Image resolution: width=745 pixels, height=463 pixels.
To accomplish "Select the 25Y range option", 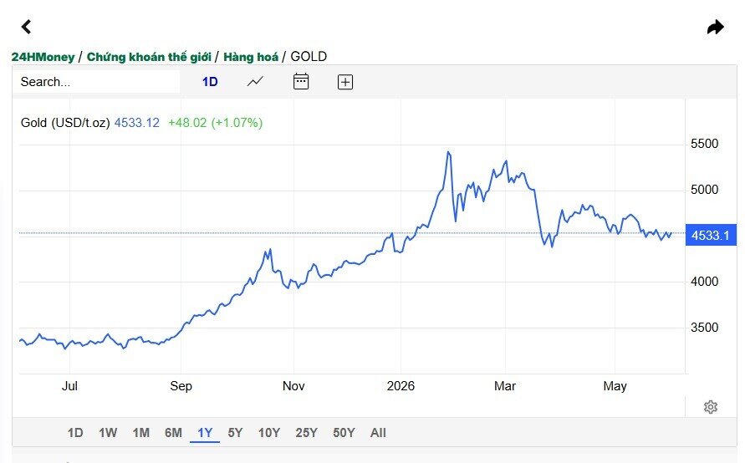I will pos(307,433).
